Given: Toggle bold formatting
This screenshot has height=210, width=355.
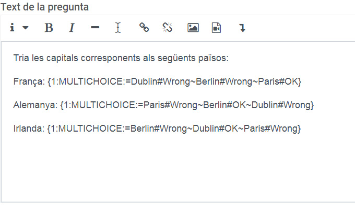Looking at the screenshot, I should click(49, 28).
